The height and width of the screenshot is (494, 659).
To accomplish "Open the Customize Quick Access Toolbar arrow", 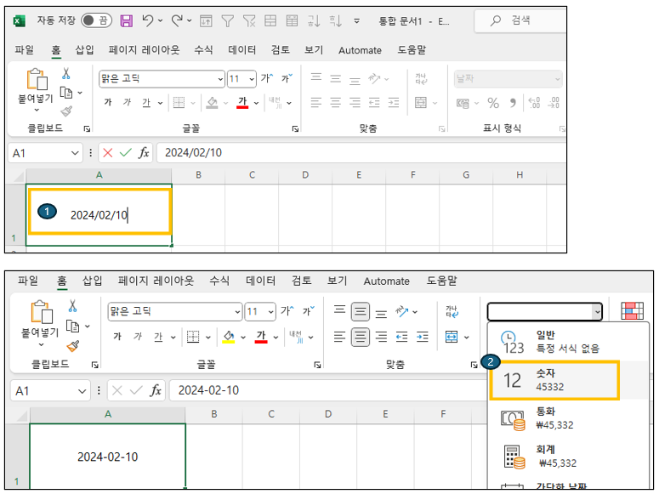I will (357, 20).
